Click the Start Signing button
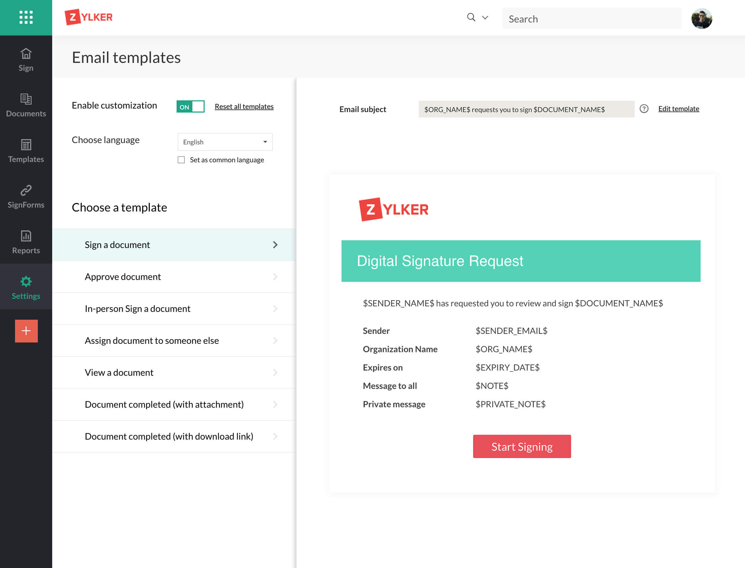 (x=522, y=446)
